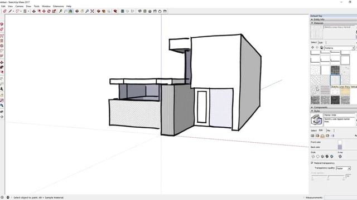Image resolution: width=357 pixels, height=200 pixels.
Task: Pick the diagonal hatch pattern swatch
Action: pos(325,80)
